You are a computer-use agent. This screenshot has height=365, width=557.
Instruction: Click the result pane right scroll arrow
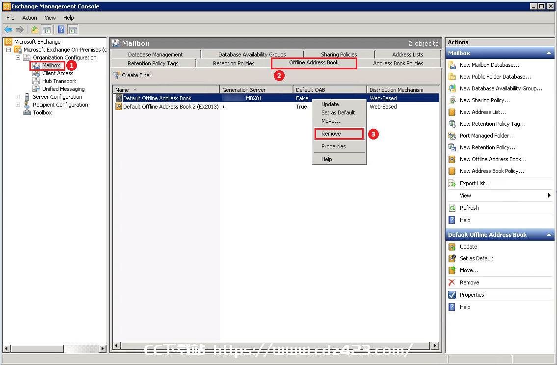coord(435,345)
